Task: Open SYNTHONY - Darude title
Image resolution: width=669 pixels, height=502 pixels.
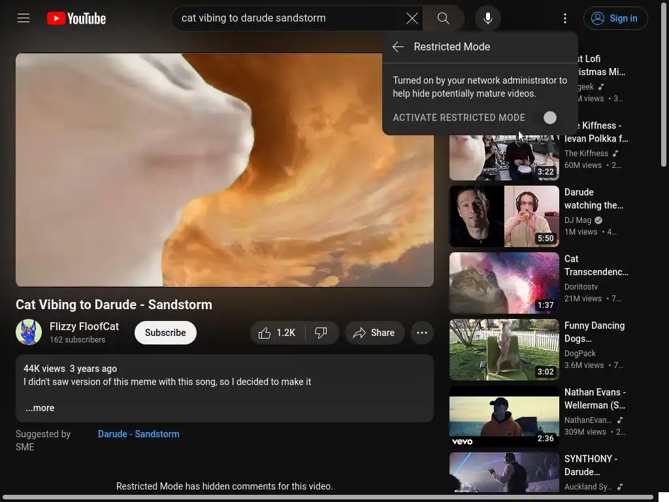Action: click(591, 465)
